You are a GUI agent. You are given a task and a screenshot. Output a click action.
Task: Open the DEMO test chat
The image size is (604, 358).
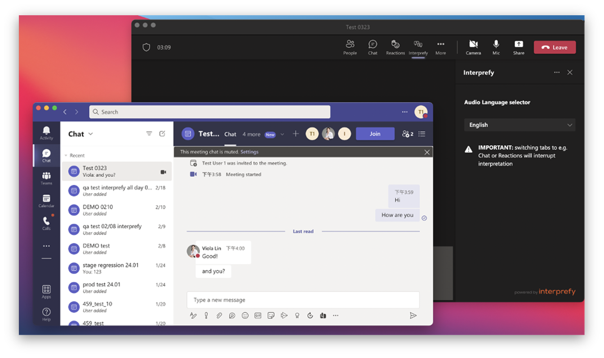click(x=116, y=249)
